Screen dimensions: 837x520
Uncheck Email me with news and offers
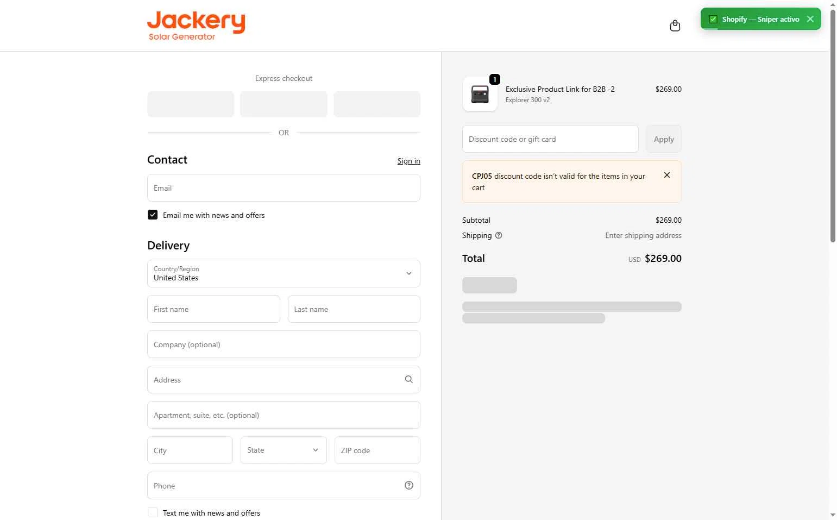point(153,215)
